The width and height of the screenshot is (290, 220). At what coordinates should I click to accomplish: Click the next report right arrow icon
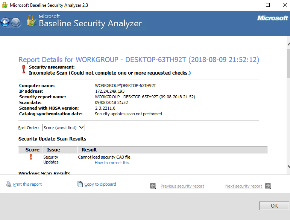coord(268,186)
